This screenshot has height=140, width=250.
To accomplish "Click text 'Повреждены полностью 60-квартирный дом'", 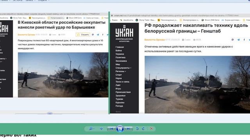I will 60,44.
